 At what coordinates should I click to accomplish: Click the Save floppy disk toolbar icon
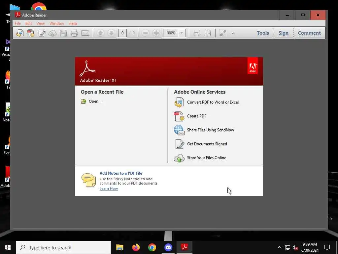click(63, 33)
